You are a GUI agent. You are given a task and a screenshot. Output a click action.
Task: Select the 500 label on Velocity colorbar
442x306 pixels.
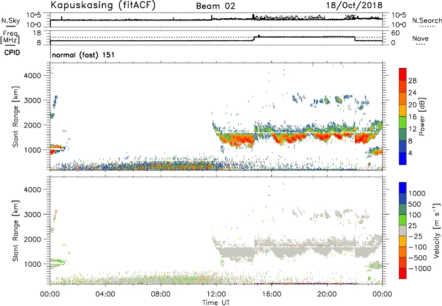pyautogui.click(x=415, y=204)
